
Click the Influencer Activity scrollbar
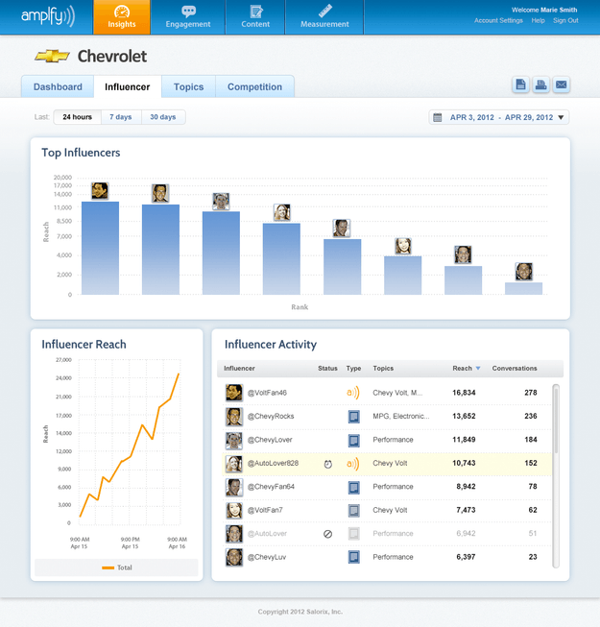tap(556, 476)
